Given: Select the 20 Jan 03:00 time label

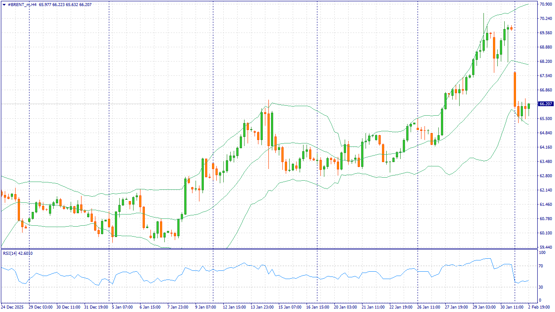Looking at the screenshot, I should (x=345, y=307).
